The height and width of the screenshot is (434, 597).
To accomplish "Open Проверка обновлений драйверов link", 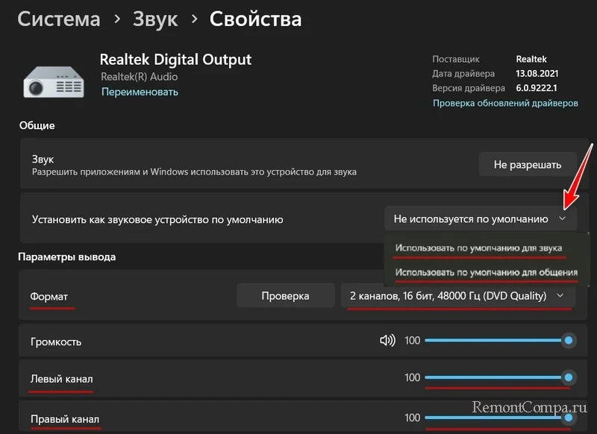I will point(505,103).
